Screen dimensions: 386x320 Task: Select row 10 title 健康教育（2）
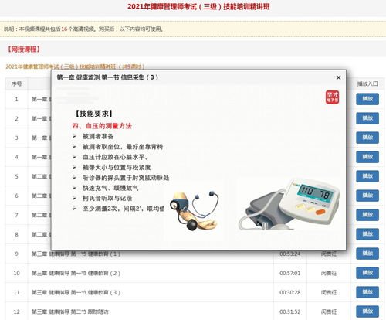tap(76, 273)
